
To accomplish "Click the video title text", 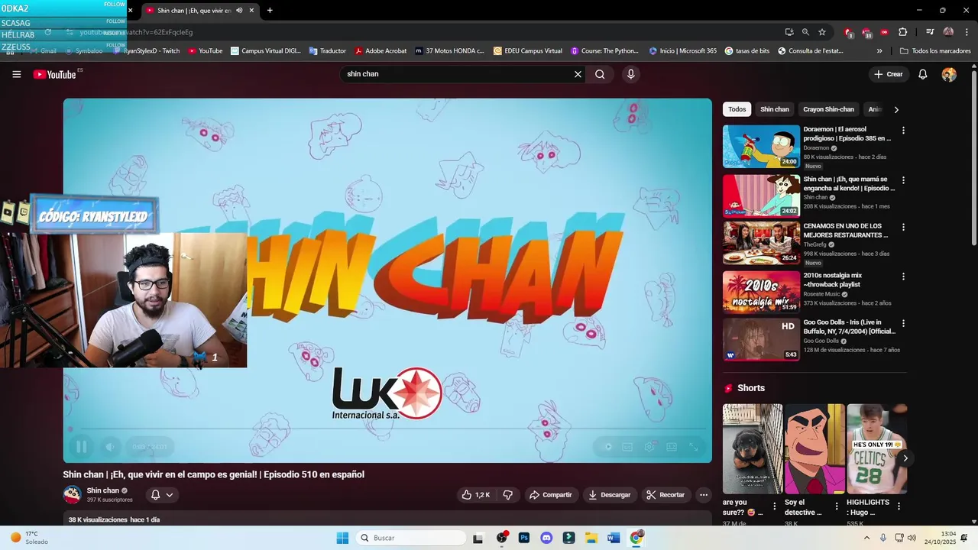I will [214, 474].
